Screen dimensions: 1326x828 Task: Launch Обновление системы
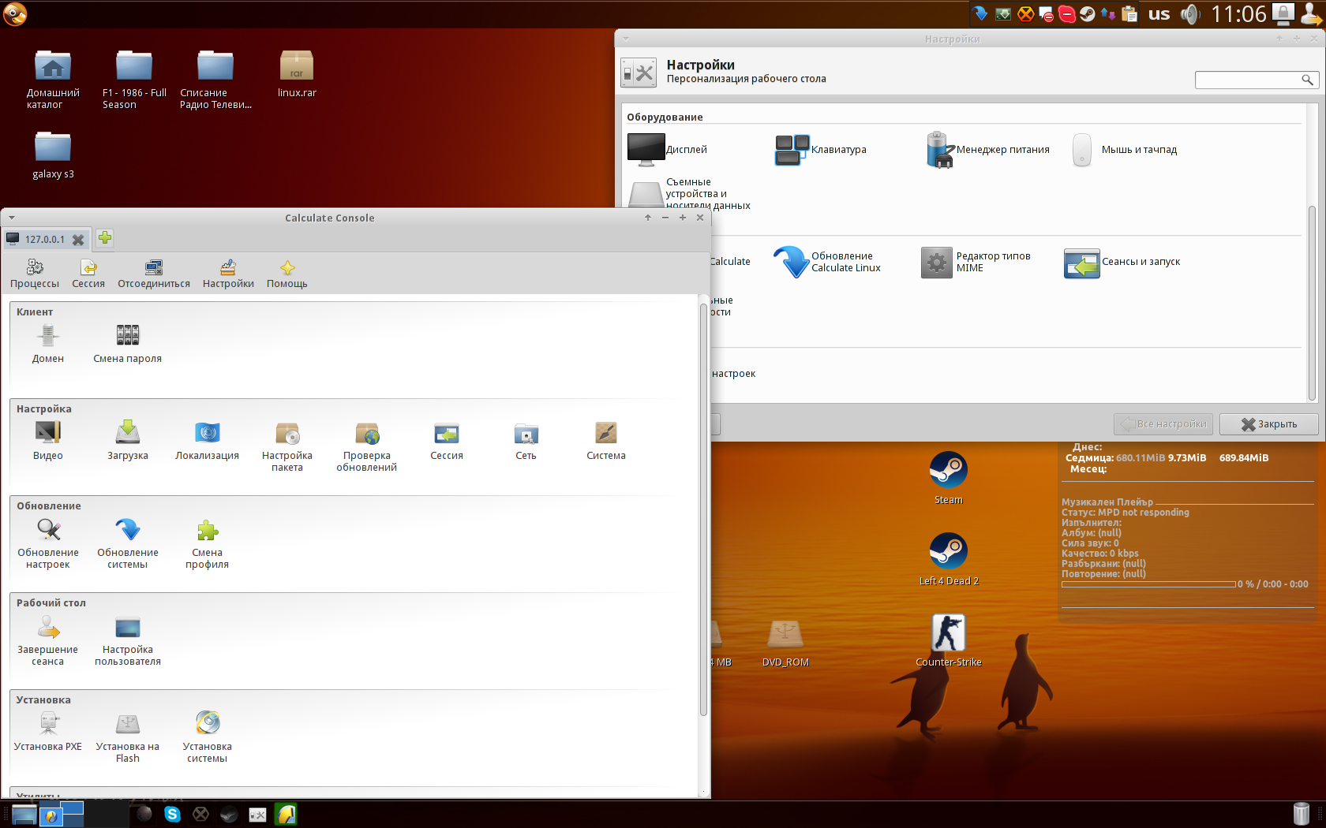coord(128,543)
